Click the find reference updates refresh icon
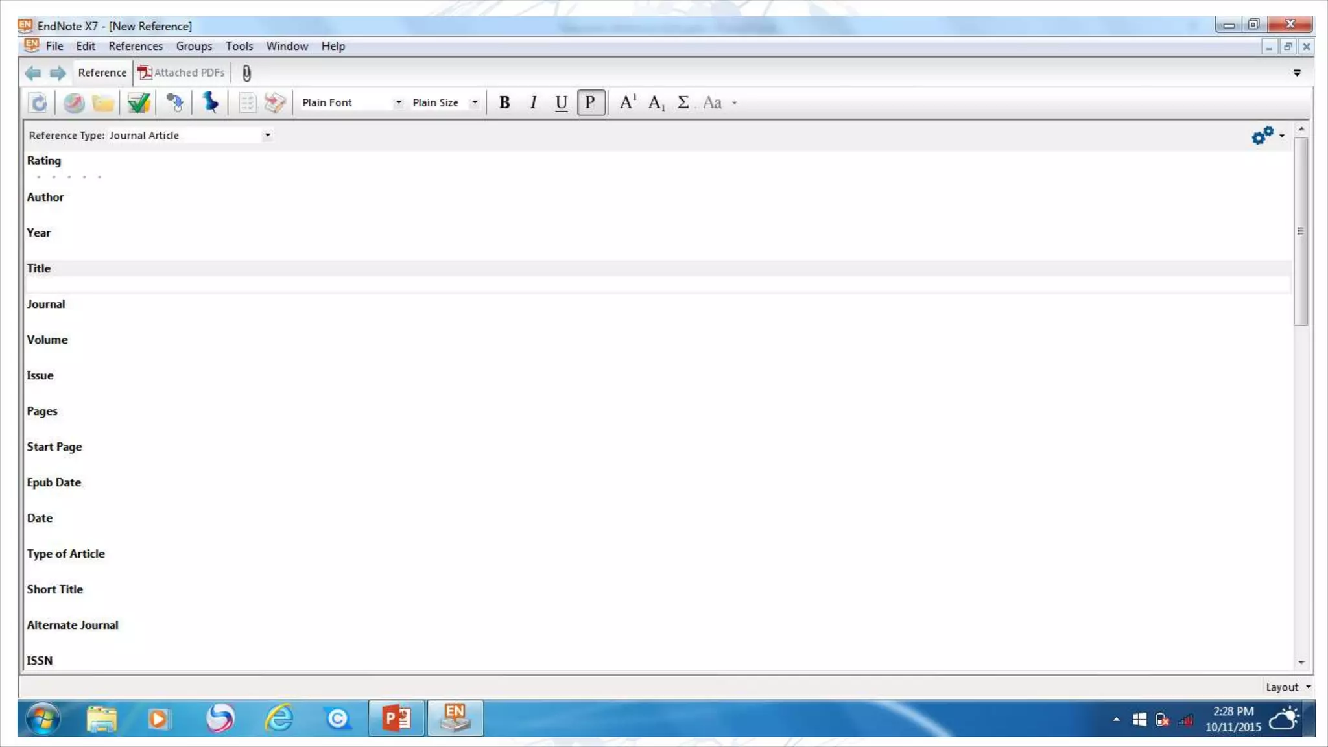The image size is (1328, 747). [38, 102]
